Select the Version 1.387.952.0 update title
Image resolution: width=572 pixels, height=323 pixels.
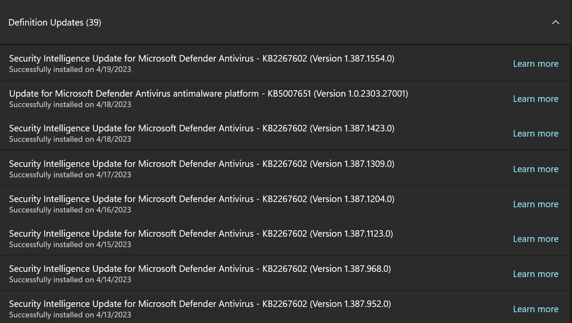point(200,304)
